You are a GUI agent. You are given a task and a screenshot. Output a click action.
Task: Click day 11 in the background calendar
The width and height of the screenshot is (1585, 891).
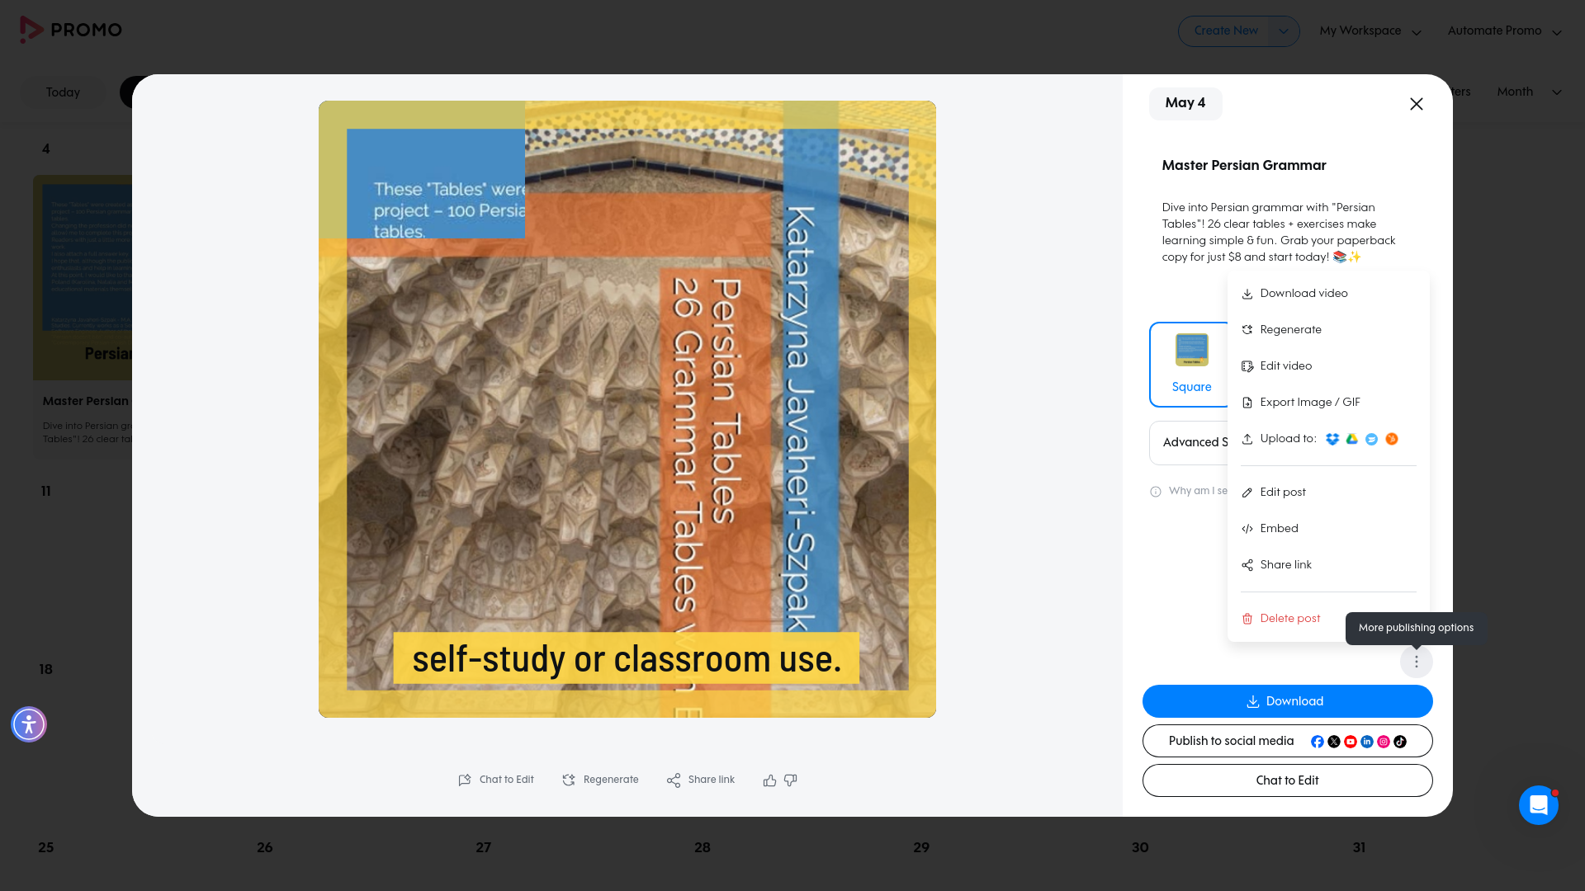point(46,492)
